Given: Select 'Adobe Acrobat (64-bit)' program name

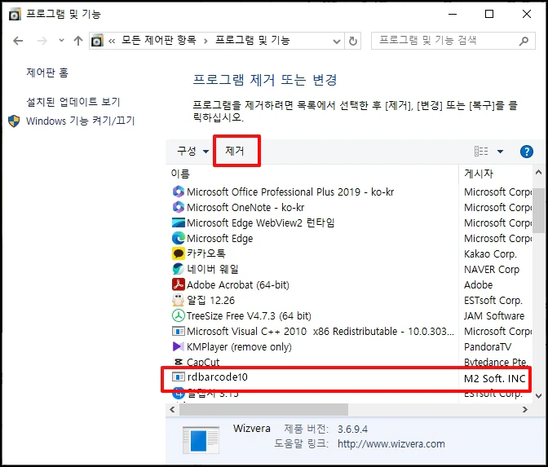Looking at the screenshot, I should [238, 285].
